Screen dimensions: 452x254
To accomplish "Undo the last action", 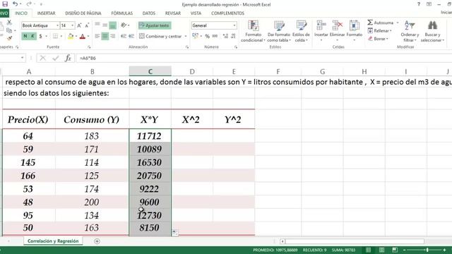I will pyautogui.click(x=15, y=4).
